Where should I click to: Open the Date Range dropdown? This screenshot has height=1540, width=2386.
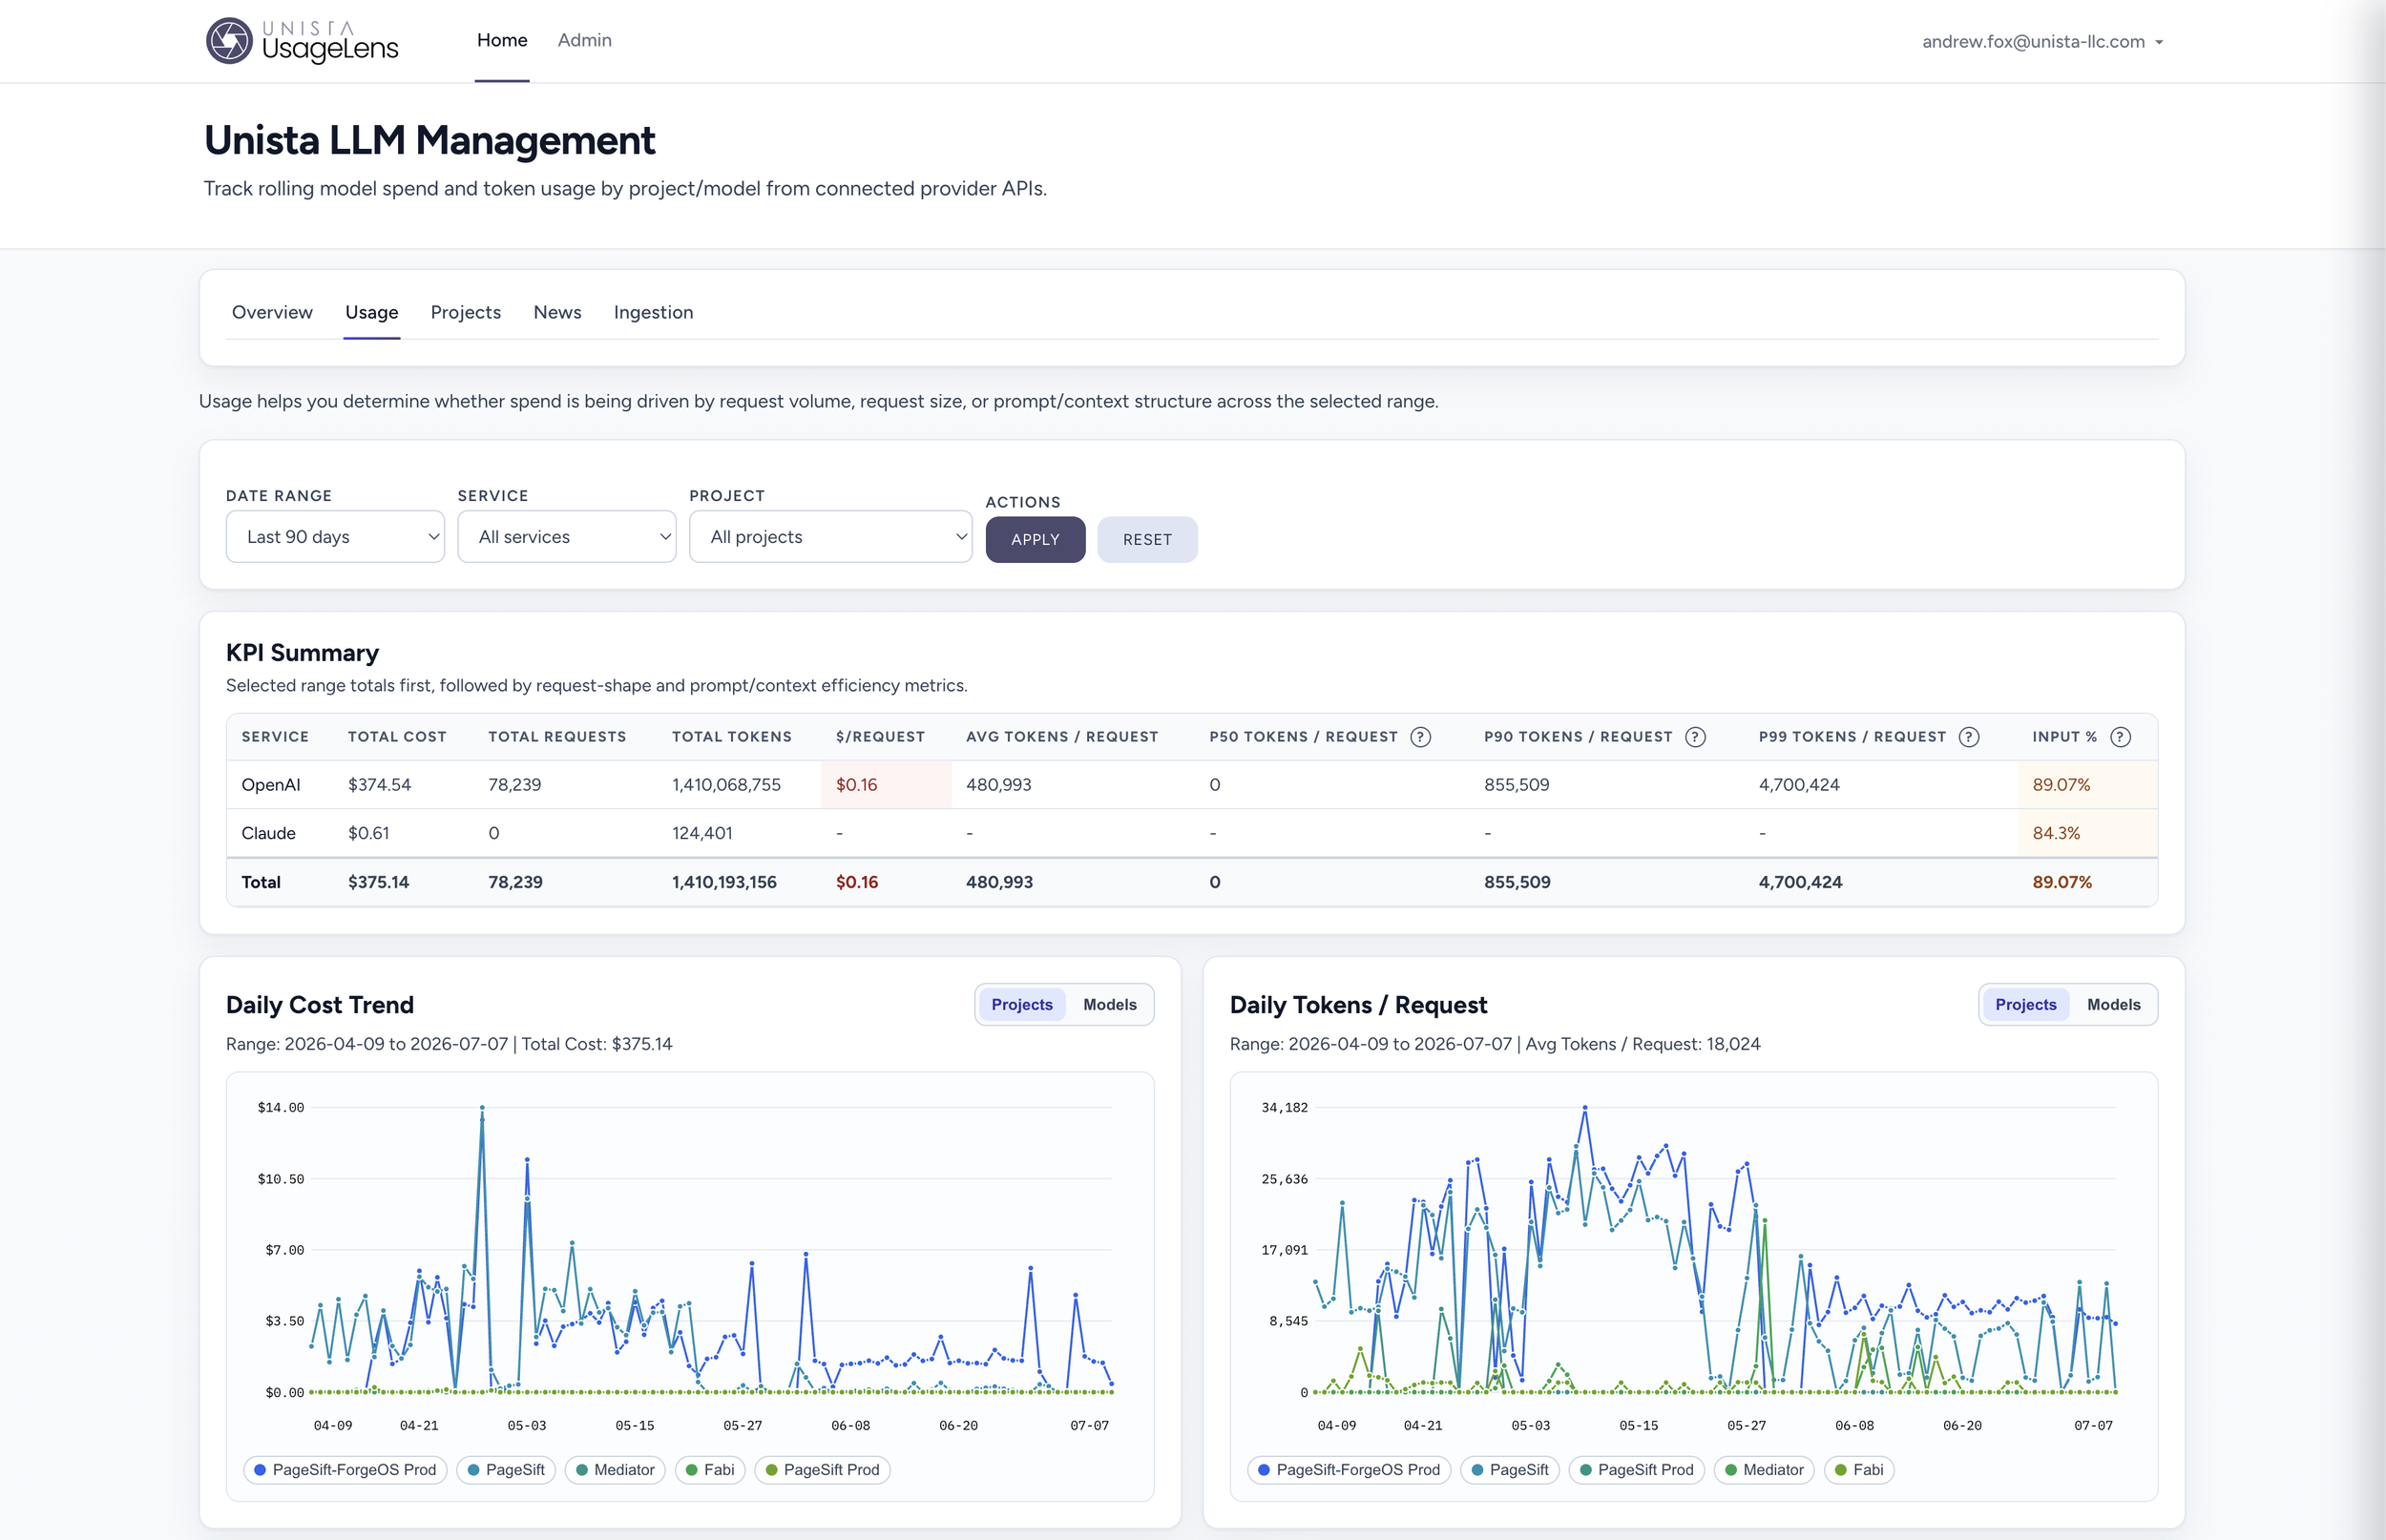(335, 537)
